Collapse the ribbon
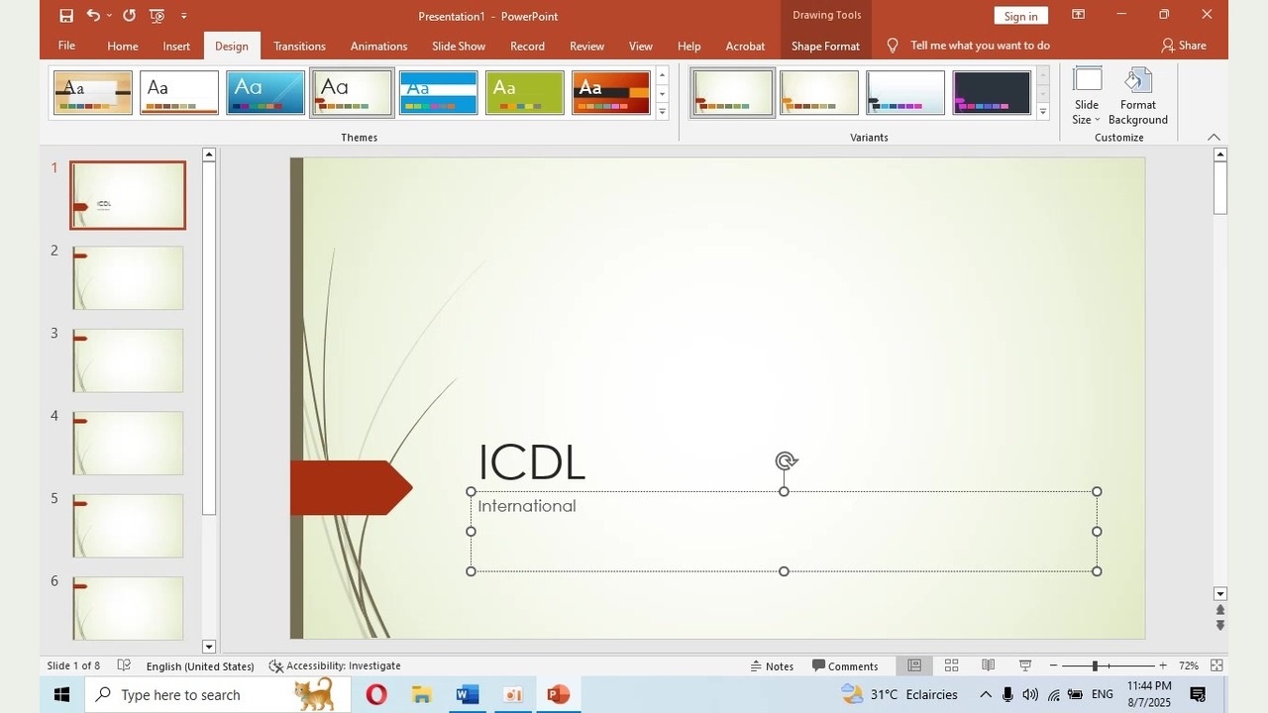Image resolution: width=1268 pixels, height=713 pixels. point(1215,137)
